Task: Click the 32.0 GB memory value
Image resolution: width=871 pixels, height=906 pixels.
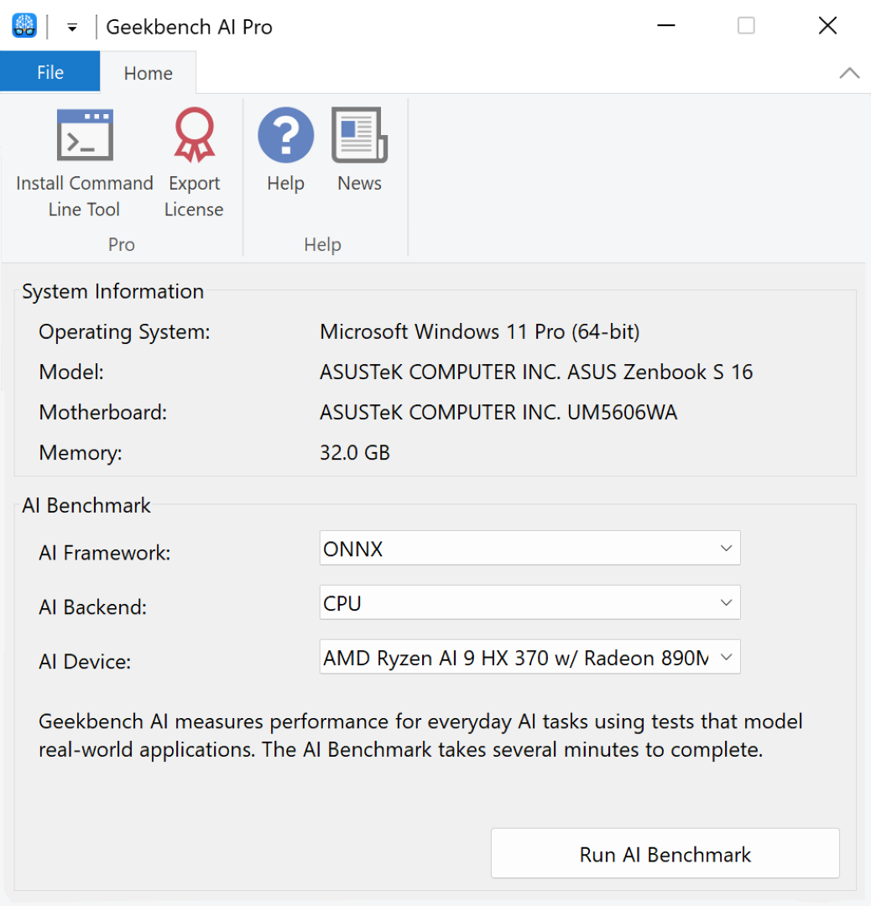Action: click(355, 452)
